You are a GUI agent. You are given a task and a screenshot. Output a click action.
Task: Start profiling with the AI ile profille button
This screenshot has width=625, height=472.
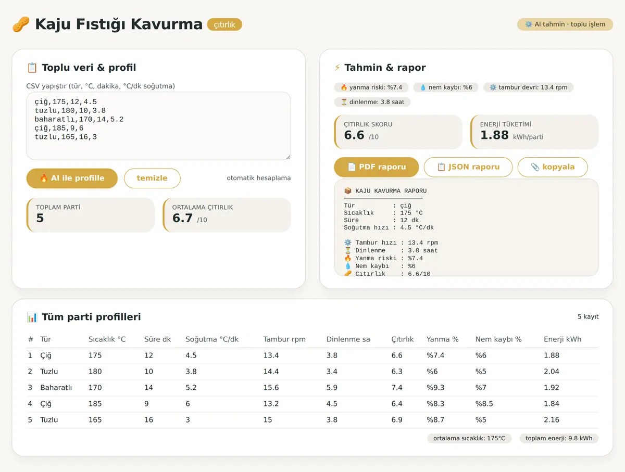(72, 178)
